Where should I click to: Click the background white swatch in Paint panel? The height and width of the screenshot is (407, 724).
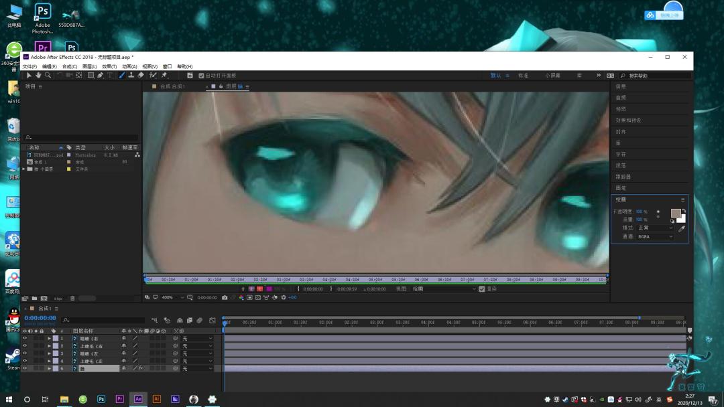[x=682, y=219]
